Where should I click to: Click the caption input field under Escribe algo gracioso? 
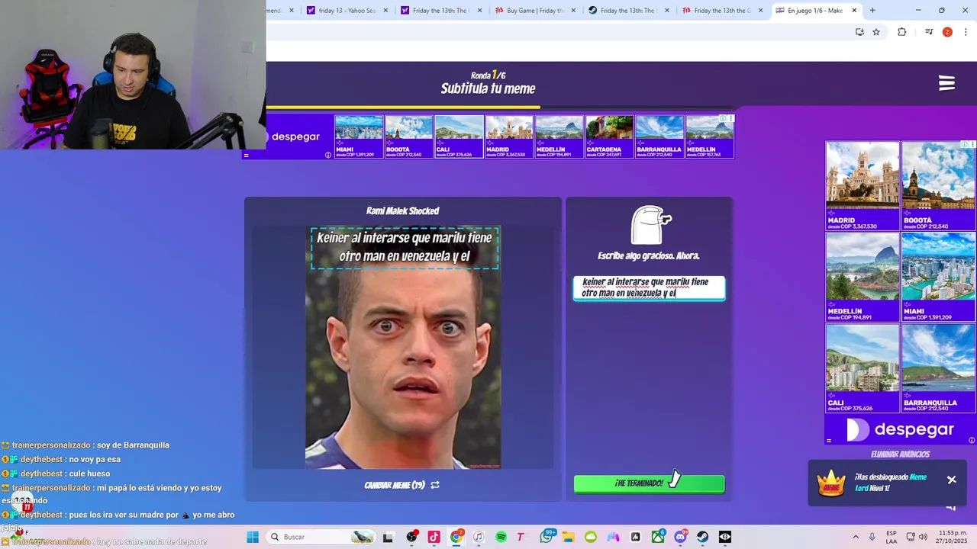coord(649,287)
